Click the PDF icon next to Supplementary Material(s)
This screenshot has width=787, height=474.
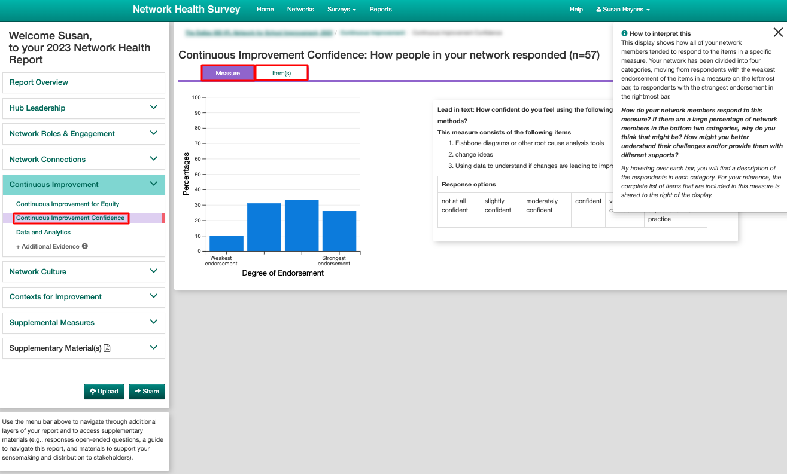107,348
